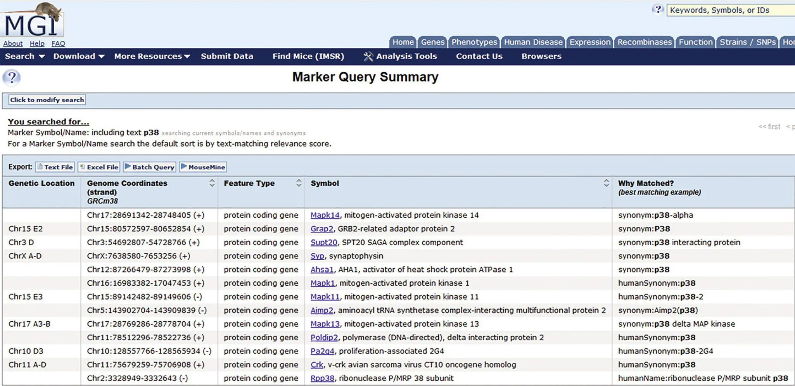This screenshot has height=386, width=795.
Task: Switch to the Strains / SNPs tab
Action: coord(748,42)
